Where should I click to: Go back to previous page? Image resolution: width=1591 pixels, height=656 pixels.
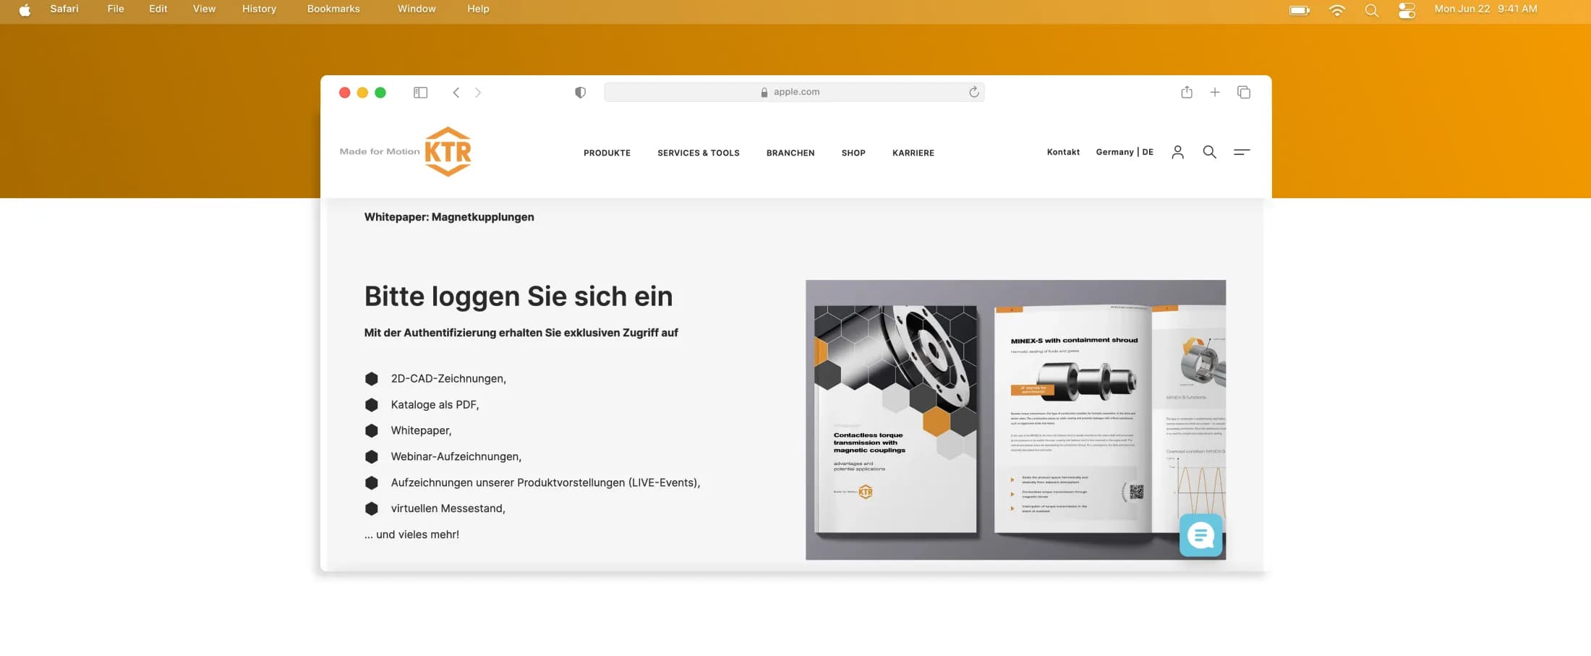[456, 93]
